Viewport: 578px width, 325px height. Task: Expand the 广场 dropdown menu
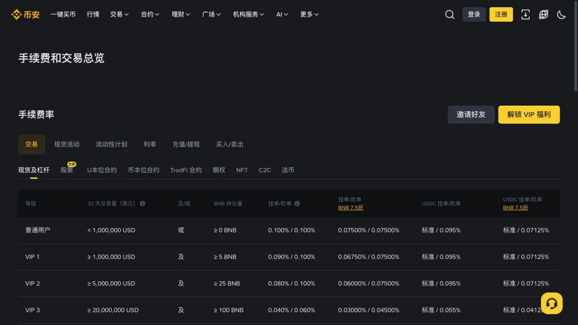pyautogui.click(x=212, y=14)
